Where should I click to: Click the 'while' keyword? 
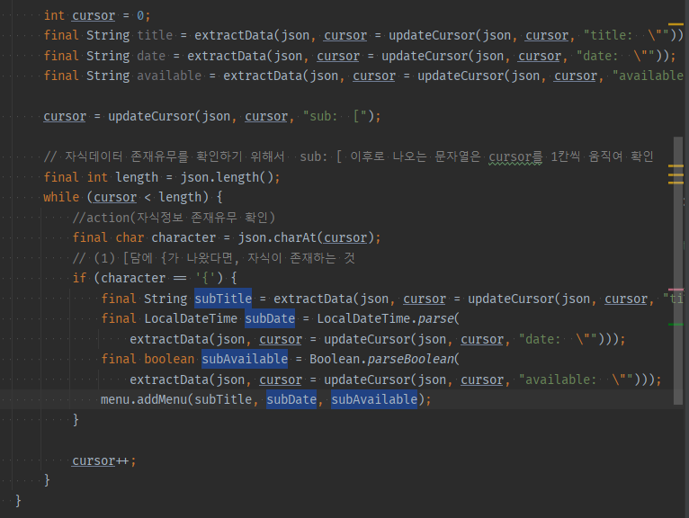click(x=61, y=197)
